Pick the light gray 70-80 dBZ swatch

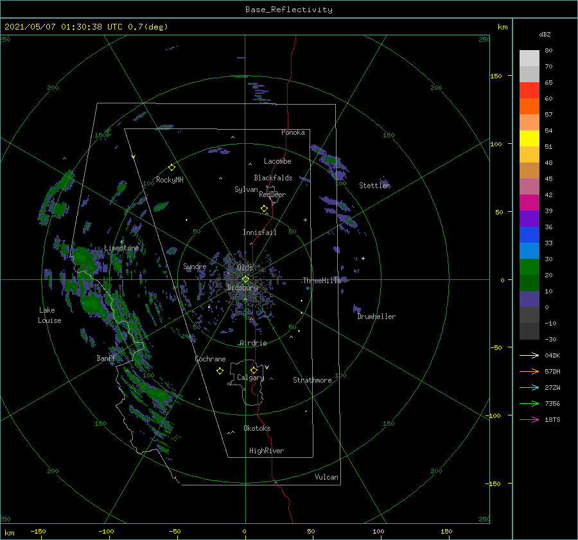point(529,58)
